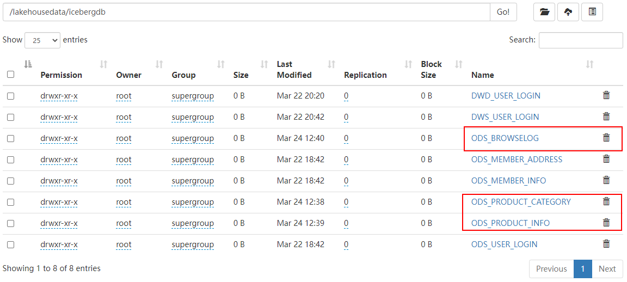Click trash icon for ODS_PRODUCT_CATEGORY row
The image size is (627, 282).
(606, 201)
